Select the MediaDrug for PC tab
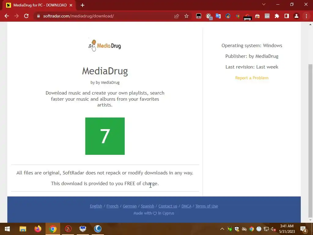 click(x=39, y=5)
